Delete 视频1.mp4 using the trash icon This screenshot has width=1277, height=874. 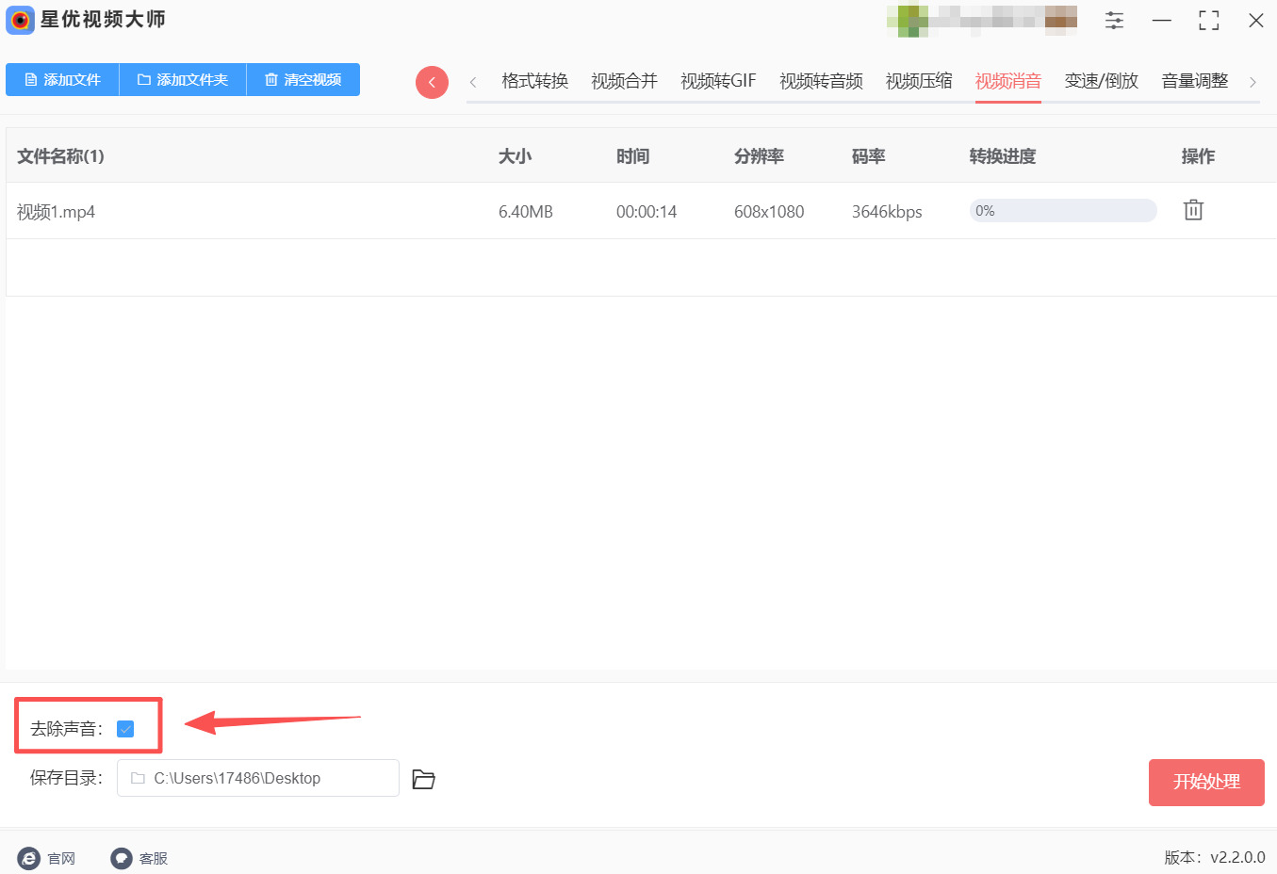pyautogui.click(x=1193, y=210)
